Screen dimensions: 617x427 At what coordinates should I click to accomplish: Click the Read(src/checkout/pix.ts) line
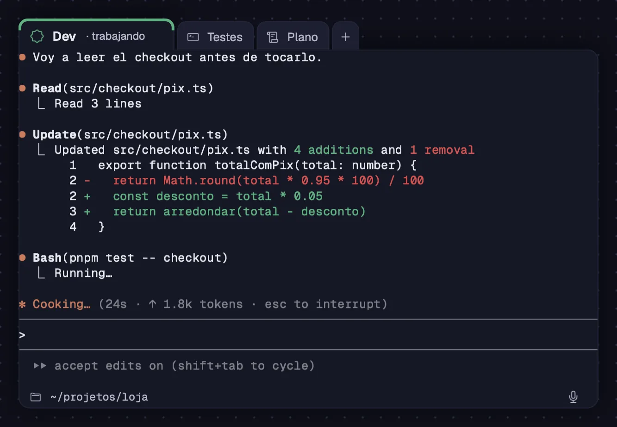[x=123, y=88]
